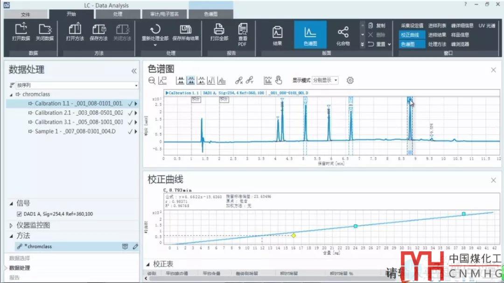Click the 数据选择 navigation link

(x=20, y=258)
